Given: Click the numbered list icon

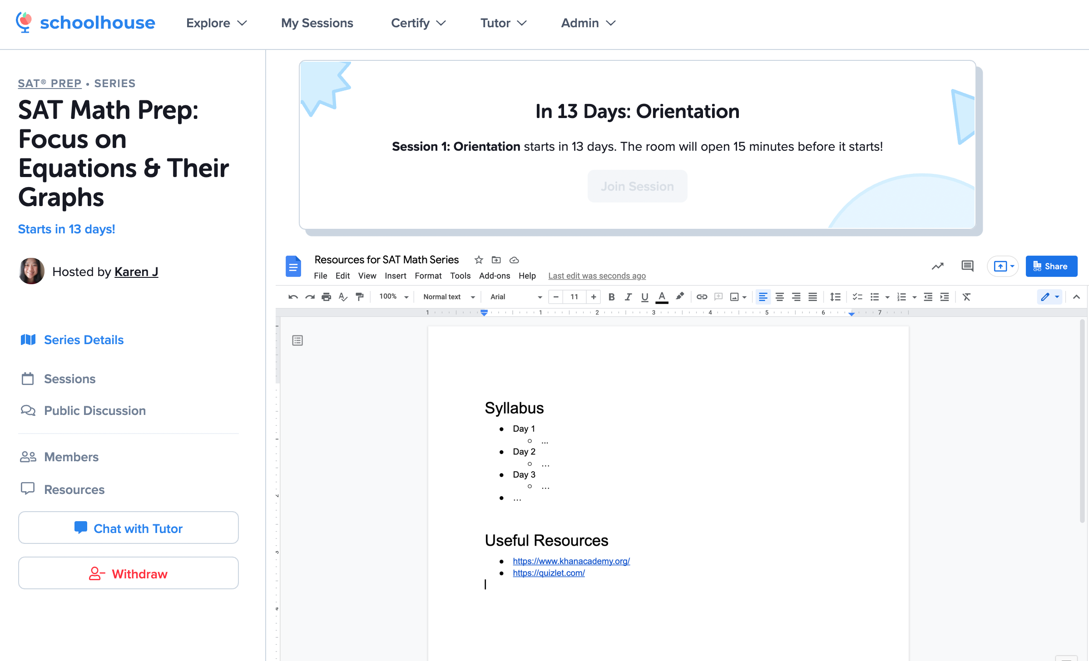Looking at the screenshot, I should 902,297.
